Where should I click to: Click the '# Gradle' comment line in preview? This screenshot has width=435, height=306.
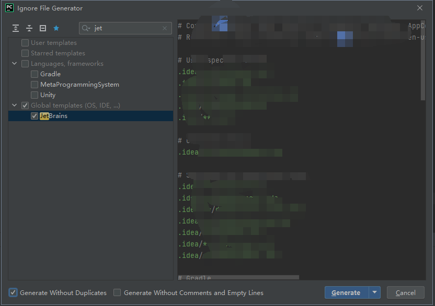coord(194,278)
